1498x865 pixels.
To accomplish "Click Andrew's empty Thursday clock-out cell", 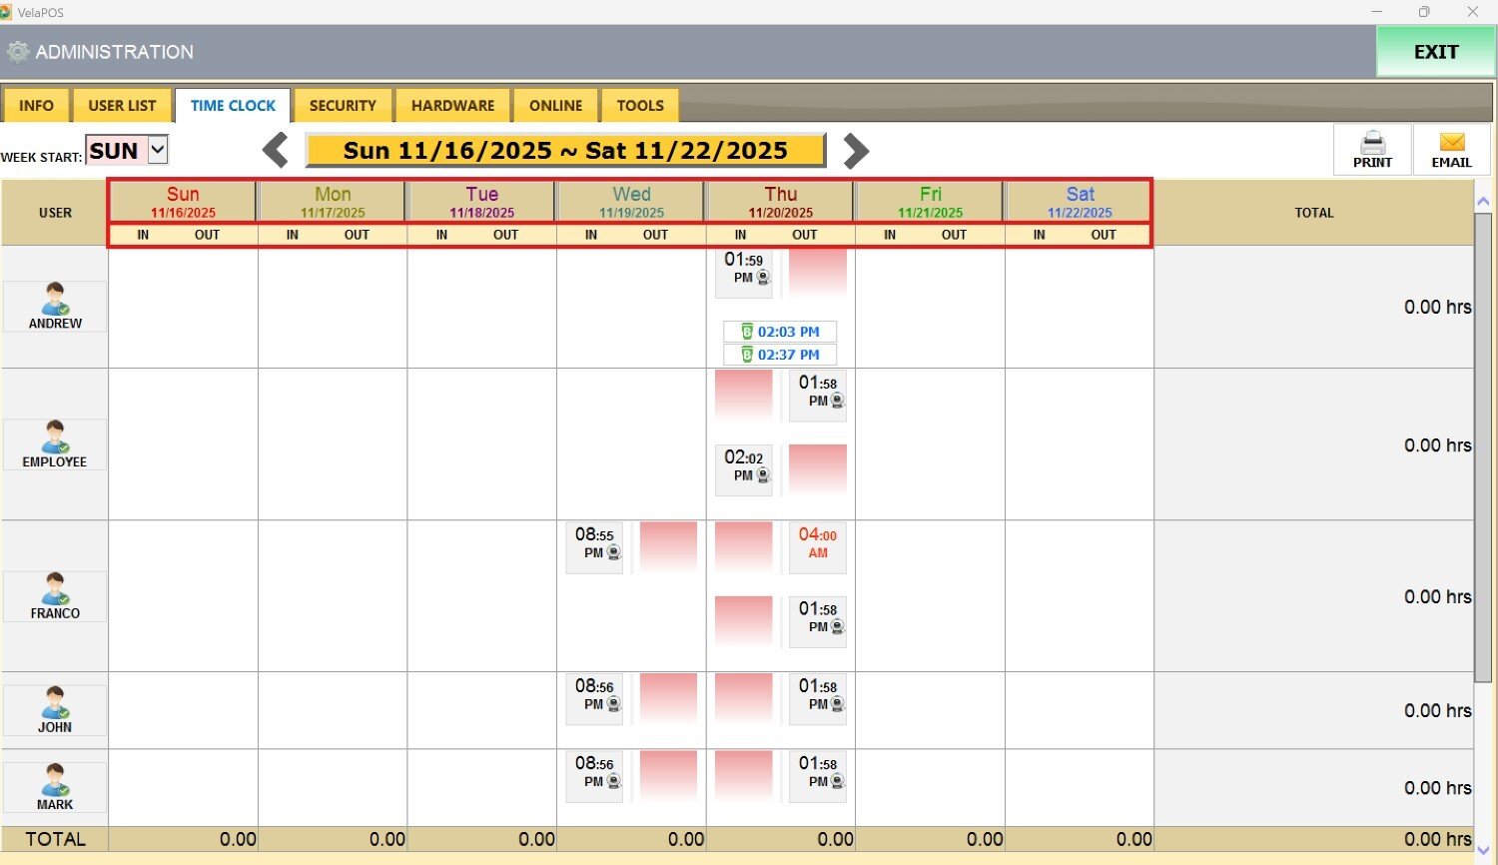I will pos(818,273).
